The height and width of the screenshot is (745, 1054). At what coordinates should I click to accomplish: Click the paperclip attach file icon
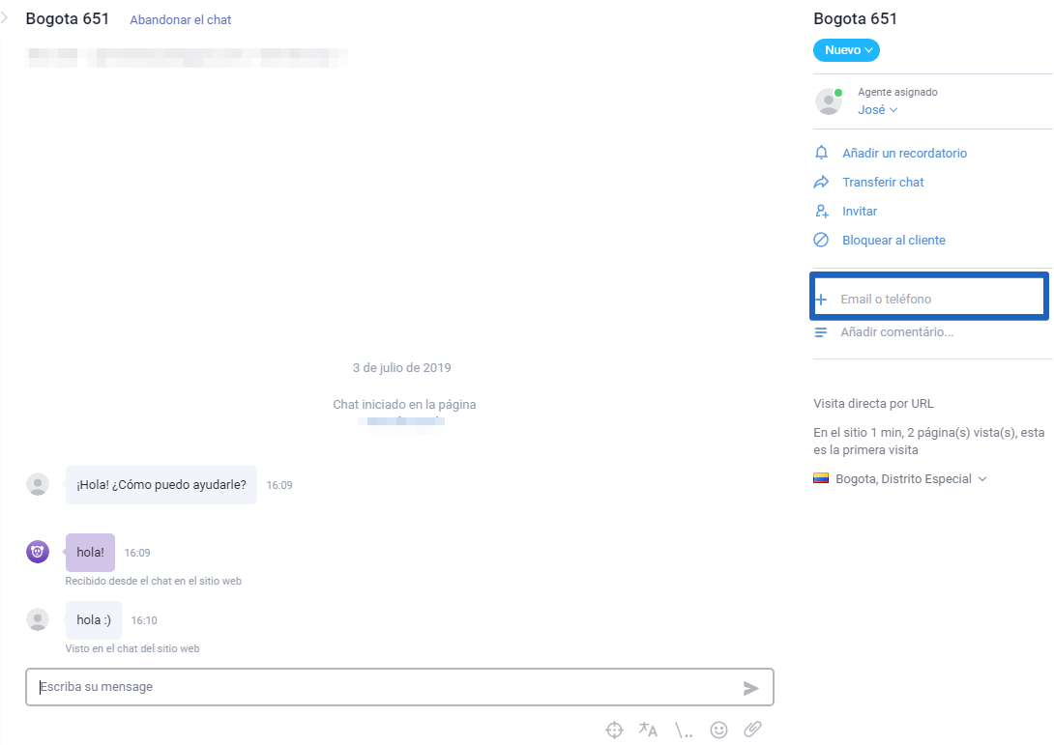753,729
